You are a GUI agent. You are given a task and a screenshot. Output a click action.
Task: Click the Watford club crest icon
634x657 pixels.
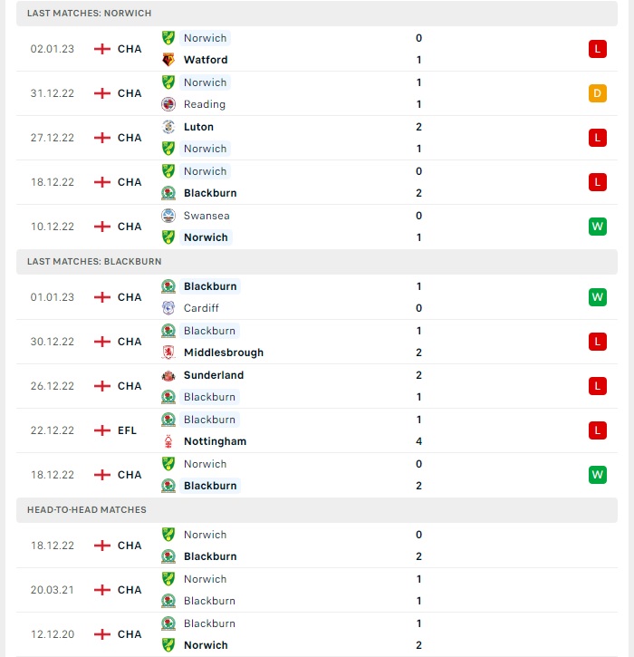pos(168,60)
